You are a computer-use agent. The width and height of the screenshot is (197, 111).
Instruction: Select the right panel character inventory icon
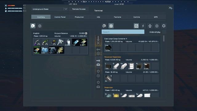coord(104,26)
